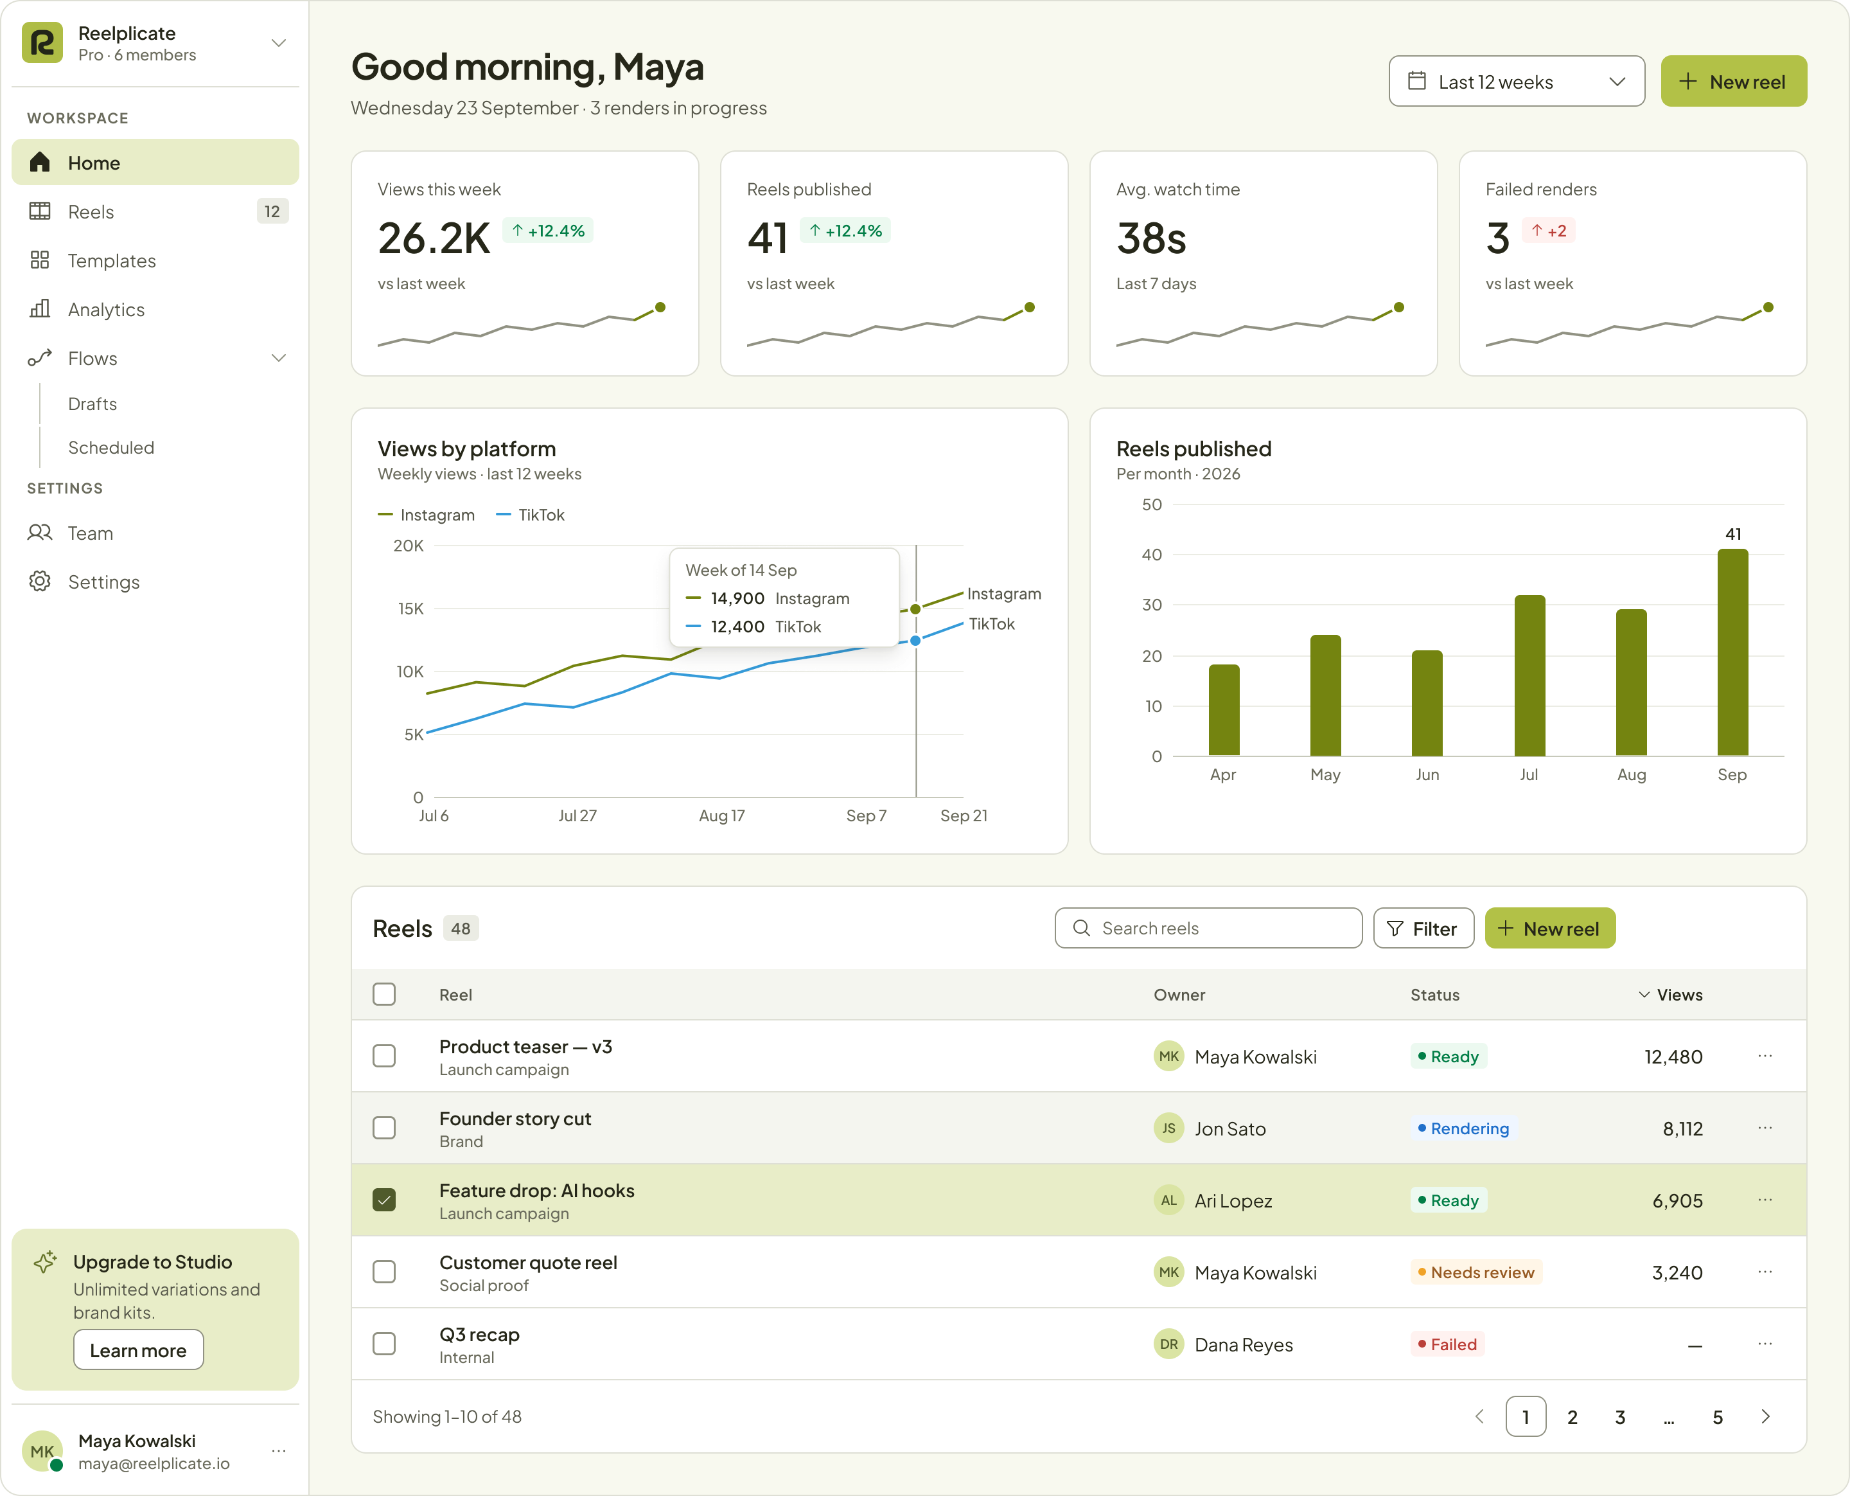This screenshot has width=1850, height=1496.
Task: Click the calendar icon in the date selector
Action: click(1417, 81)
